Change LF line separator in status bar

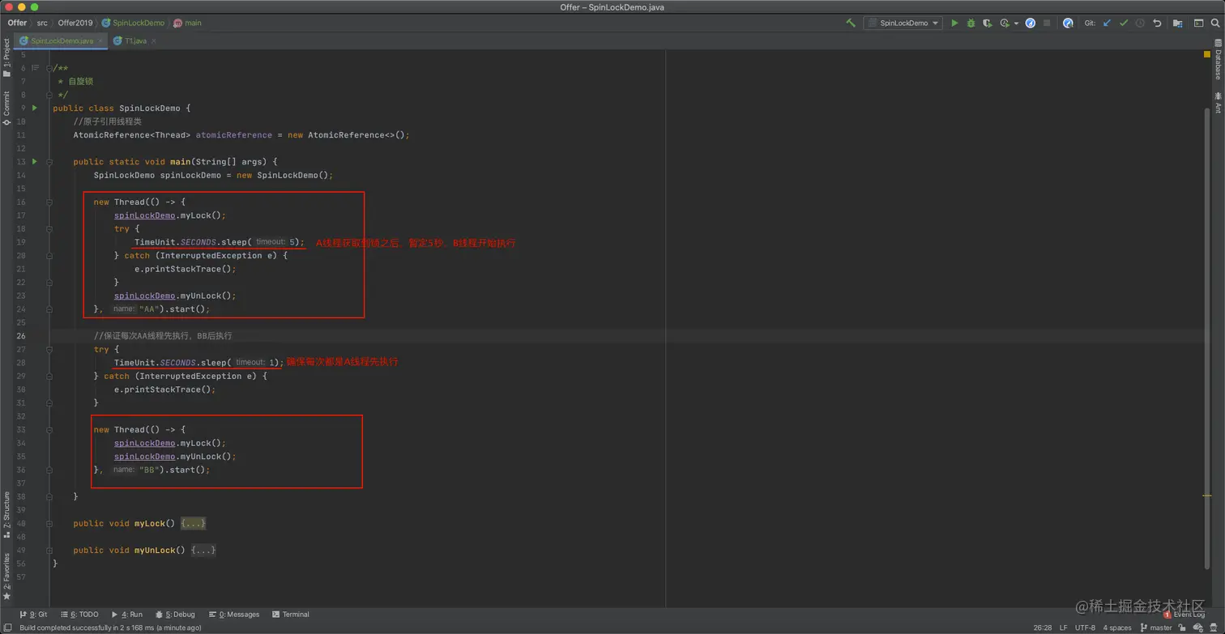click(x=1064, y=628)
